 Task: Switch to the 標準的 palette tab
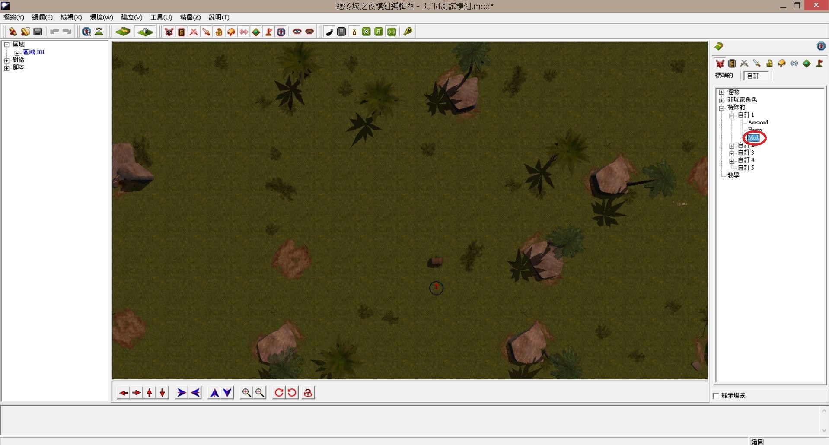pyautogui.click(x=724, y=76)
